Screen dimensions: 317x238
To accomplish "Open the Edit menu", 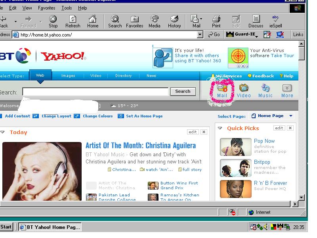I will pyautogui.click(x=13, y=8).
